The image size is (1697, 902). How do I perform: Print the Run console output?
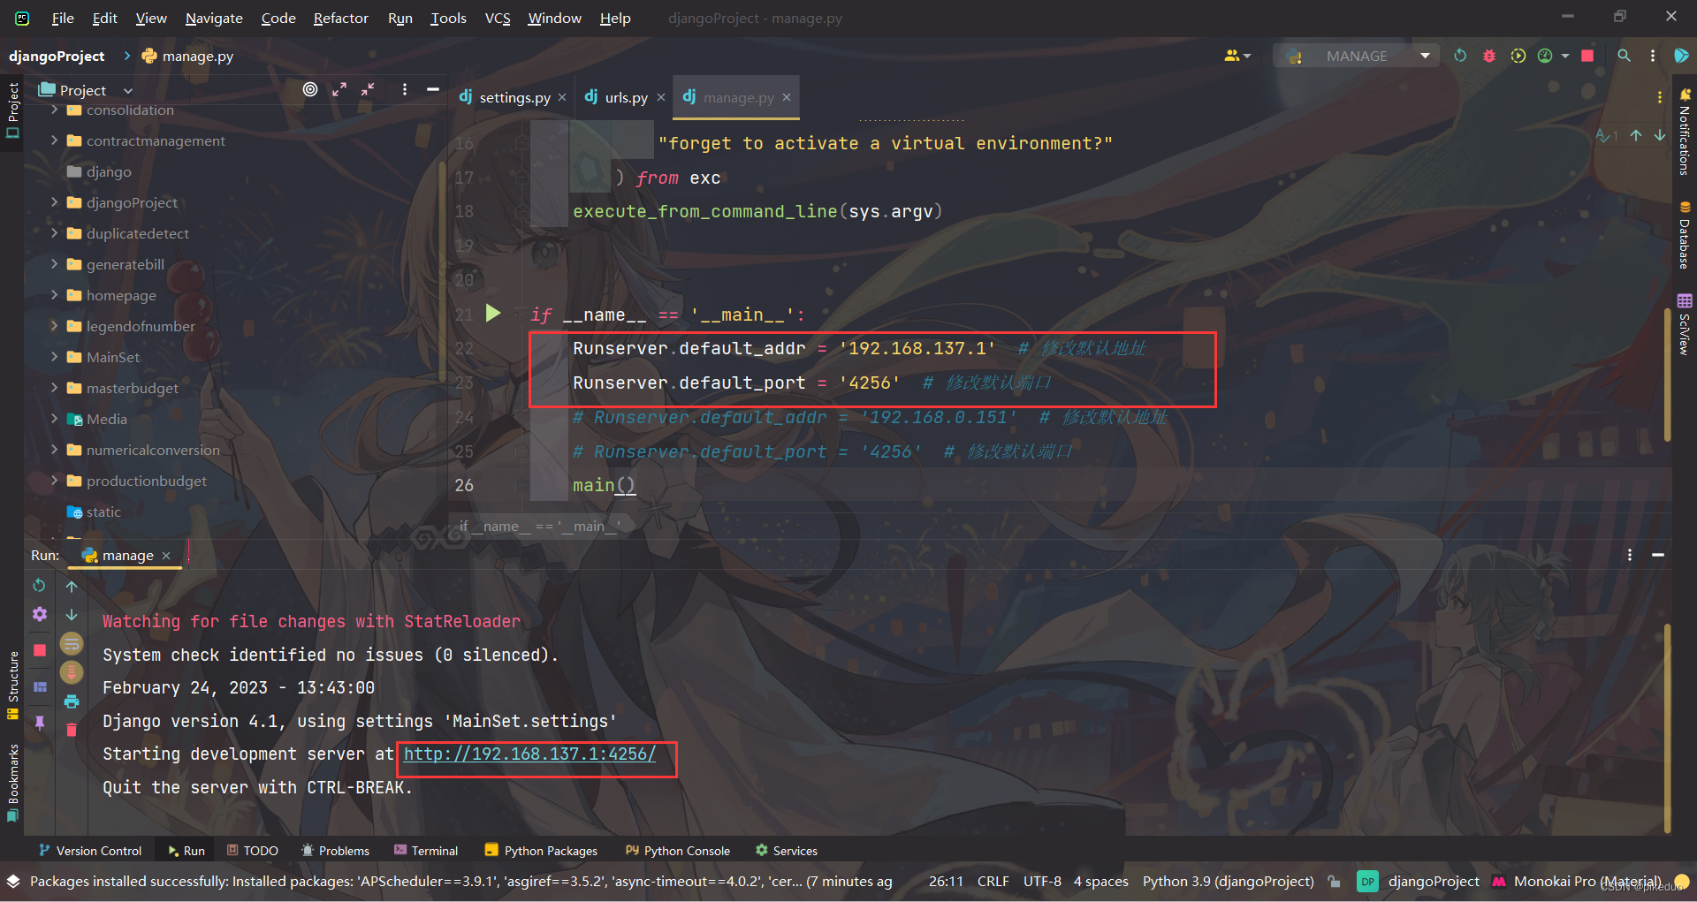72,701
